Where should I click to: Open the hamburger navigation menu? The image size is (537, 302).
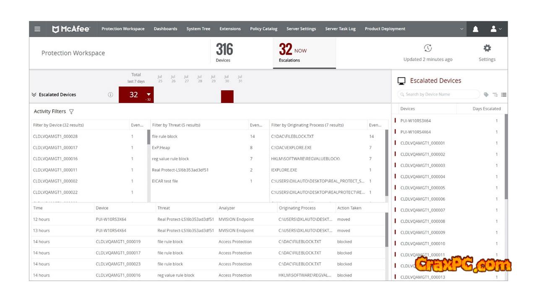[37, 29]
